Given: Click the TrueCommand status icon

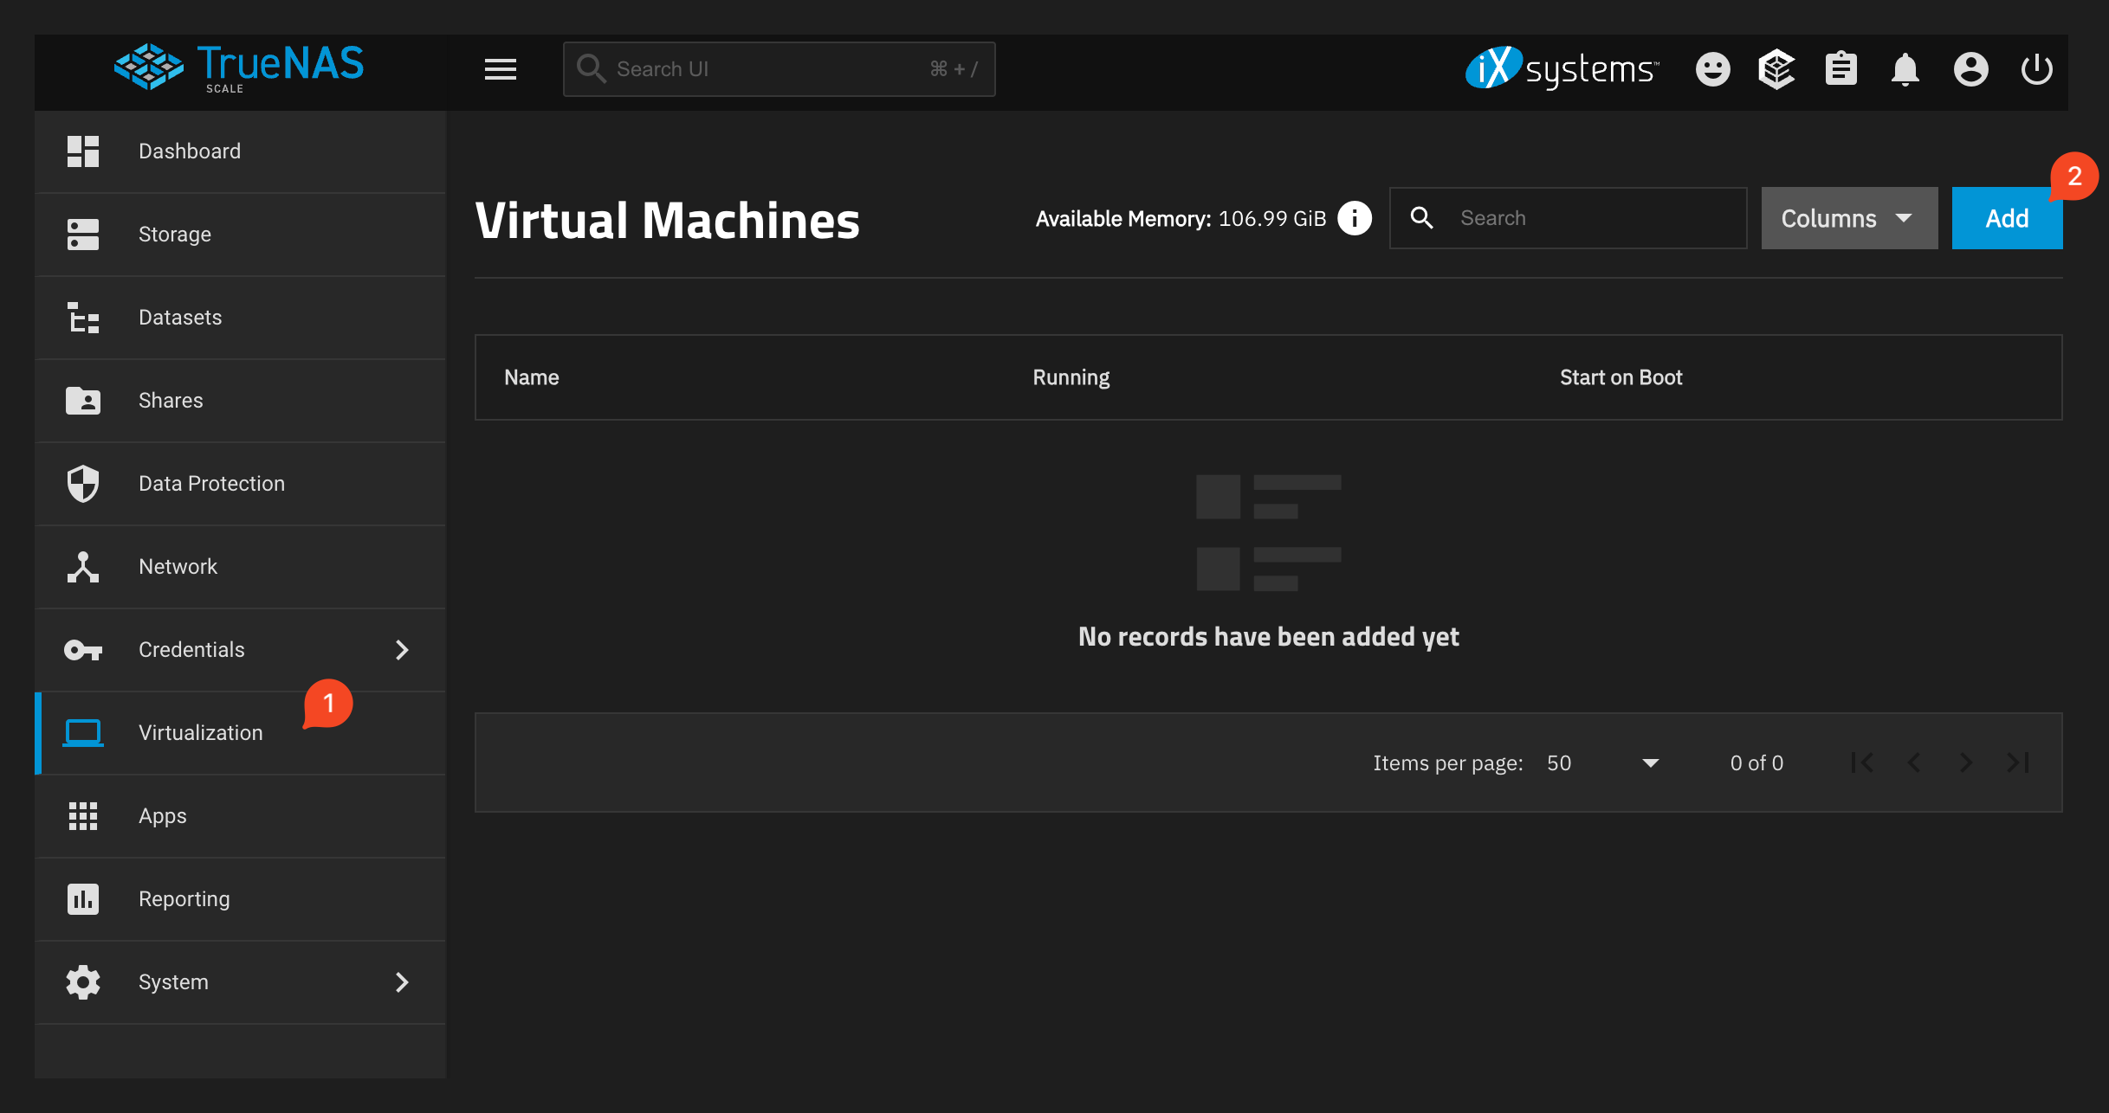Looking at the screenshot, I should point(1776,69).
